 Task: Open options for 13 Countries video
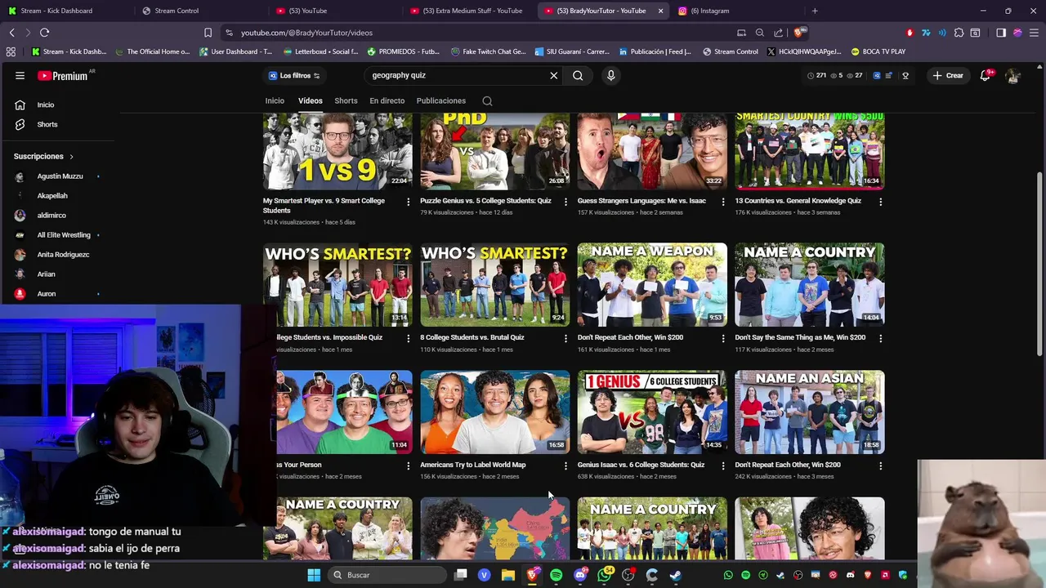tap(880, 202)
